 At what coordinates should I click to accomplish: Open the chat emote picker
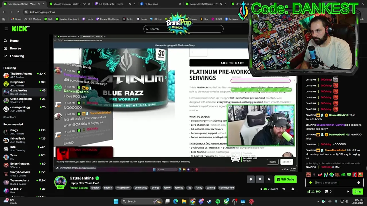358,183
